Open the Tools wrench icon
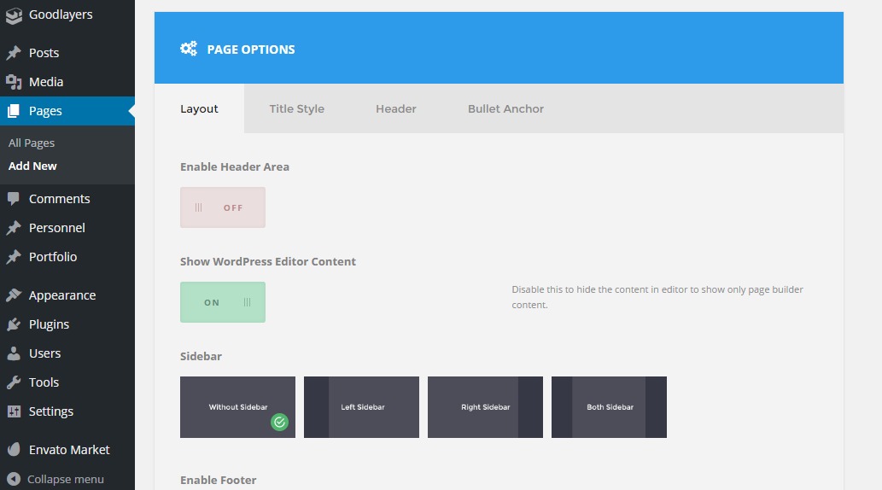The width and height of the screenshot is (882, 490). click(14, 382)
